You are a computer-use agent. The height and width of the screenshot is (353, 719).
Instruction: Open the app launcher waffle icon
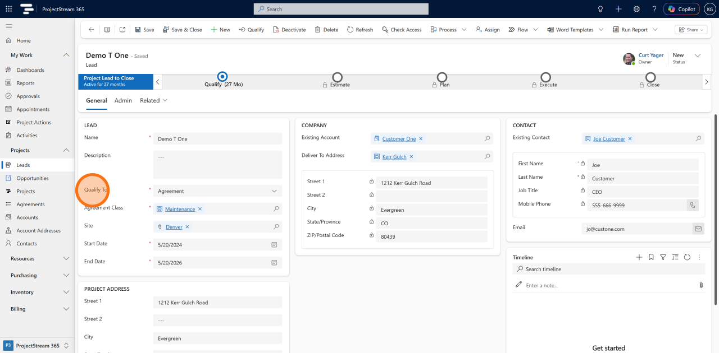point(8,9)
